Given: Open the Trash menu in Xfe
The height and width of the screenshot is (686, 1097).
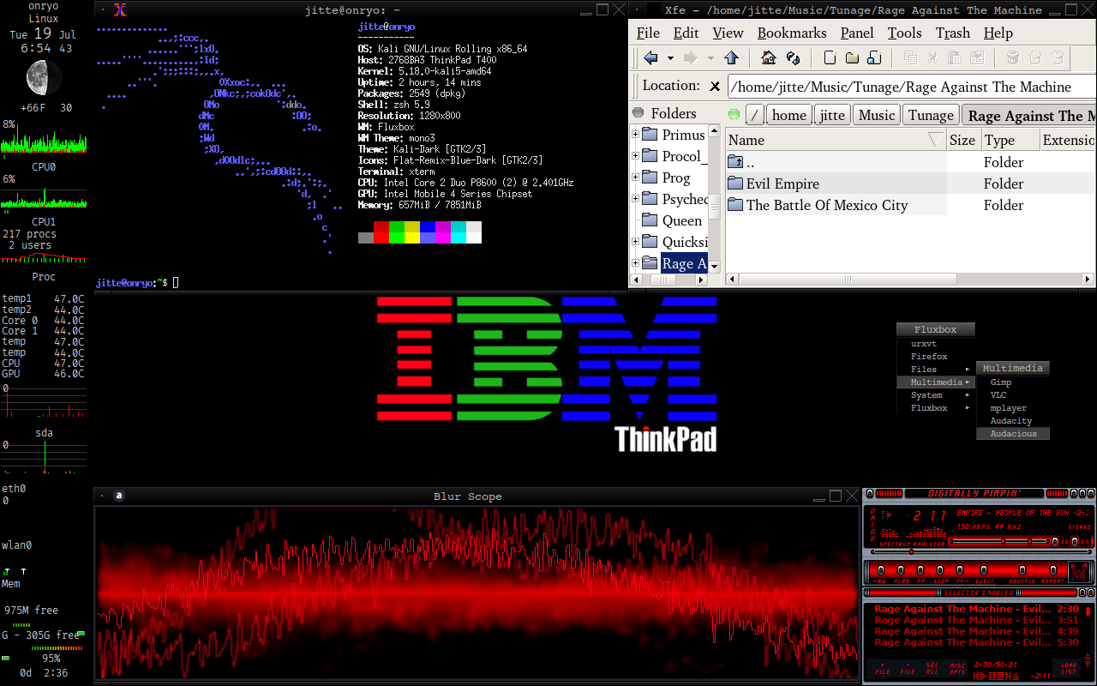Looking at the screenshot, I should (x=952, y=33).
